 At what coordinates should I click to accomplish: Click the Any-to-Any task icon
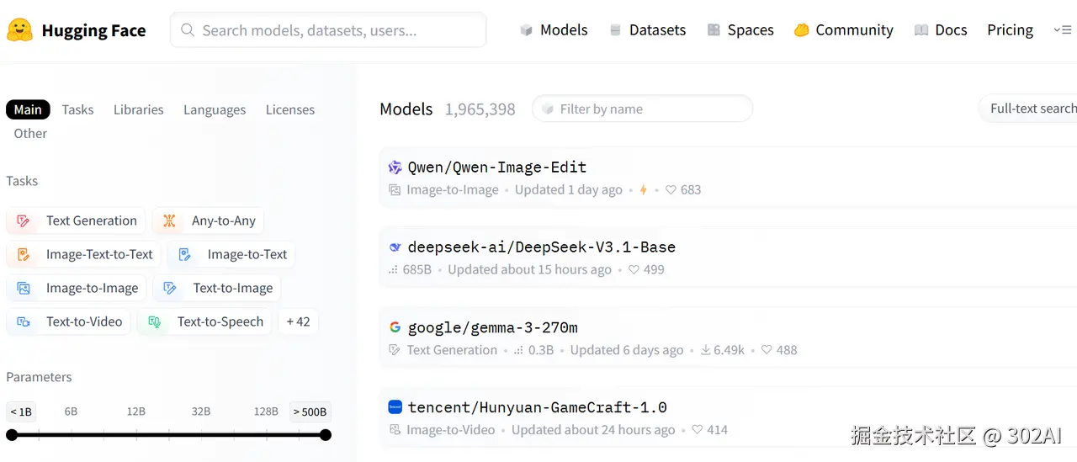click(x=169, y=220)
